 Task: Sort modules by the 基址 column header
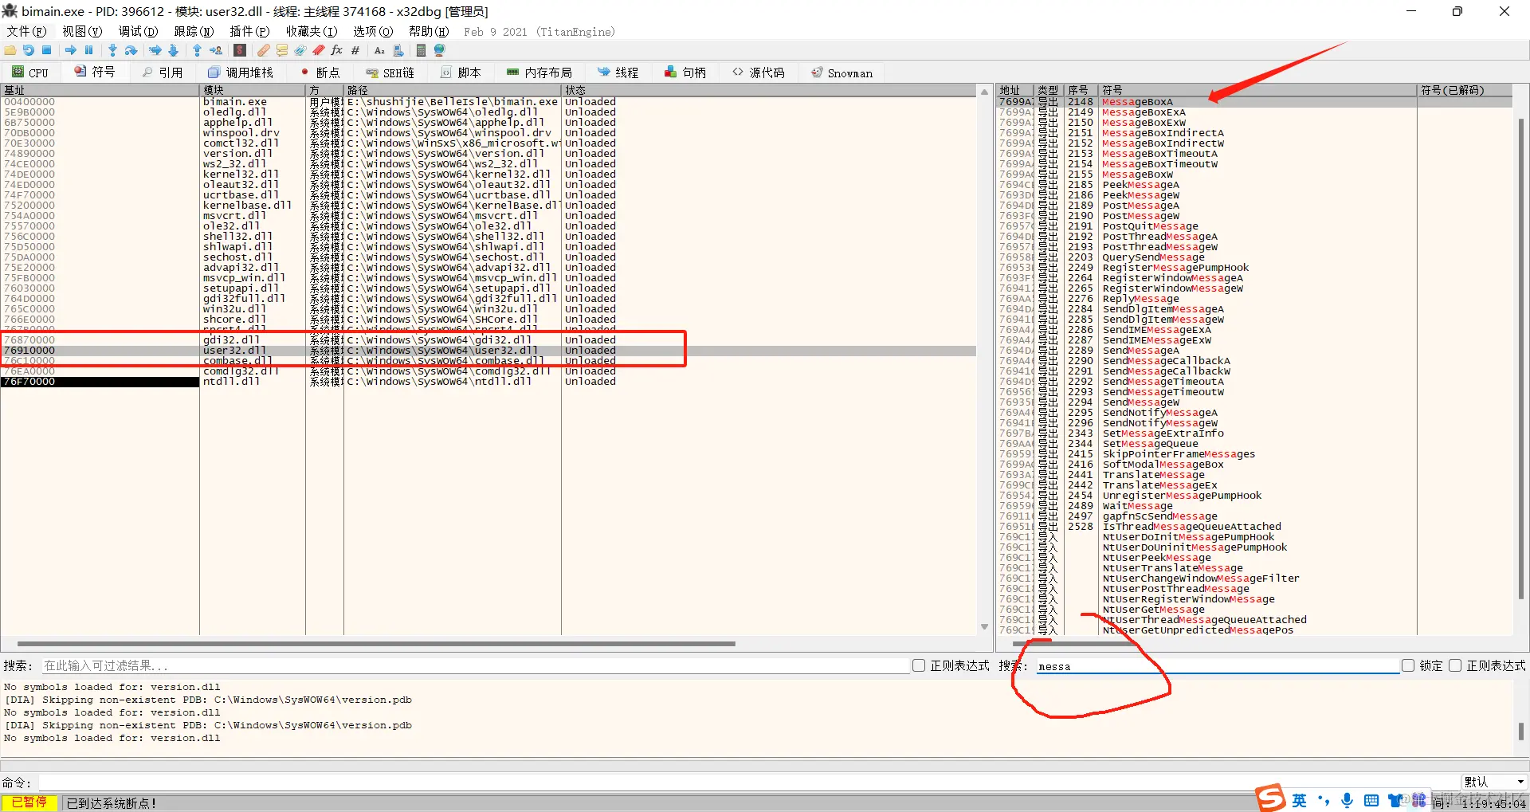pos(100,90)
